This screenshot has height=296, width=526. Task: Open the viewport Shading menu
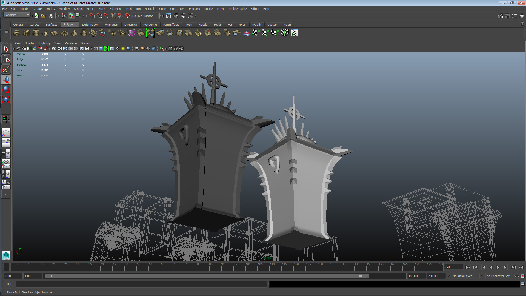click(x=30, y=43)
